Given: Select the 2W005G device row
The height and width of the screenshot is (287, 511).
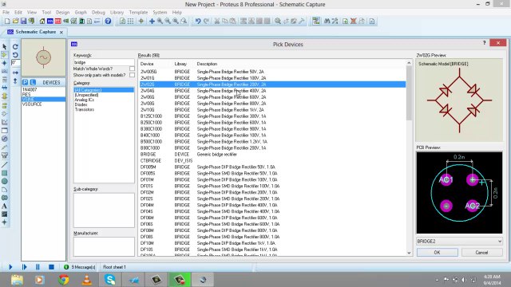Looking at the screenshot, I should pos(273,72).
